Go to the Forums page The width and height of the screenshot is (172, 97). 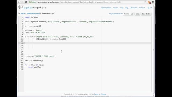116,8
